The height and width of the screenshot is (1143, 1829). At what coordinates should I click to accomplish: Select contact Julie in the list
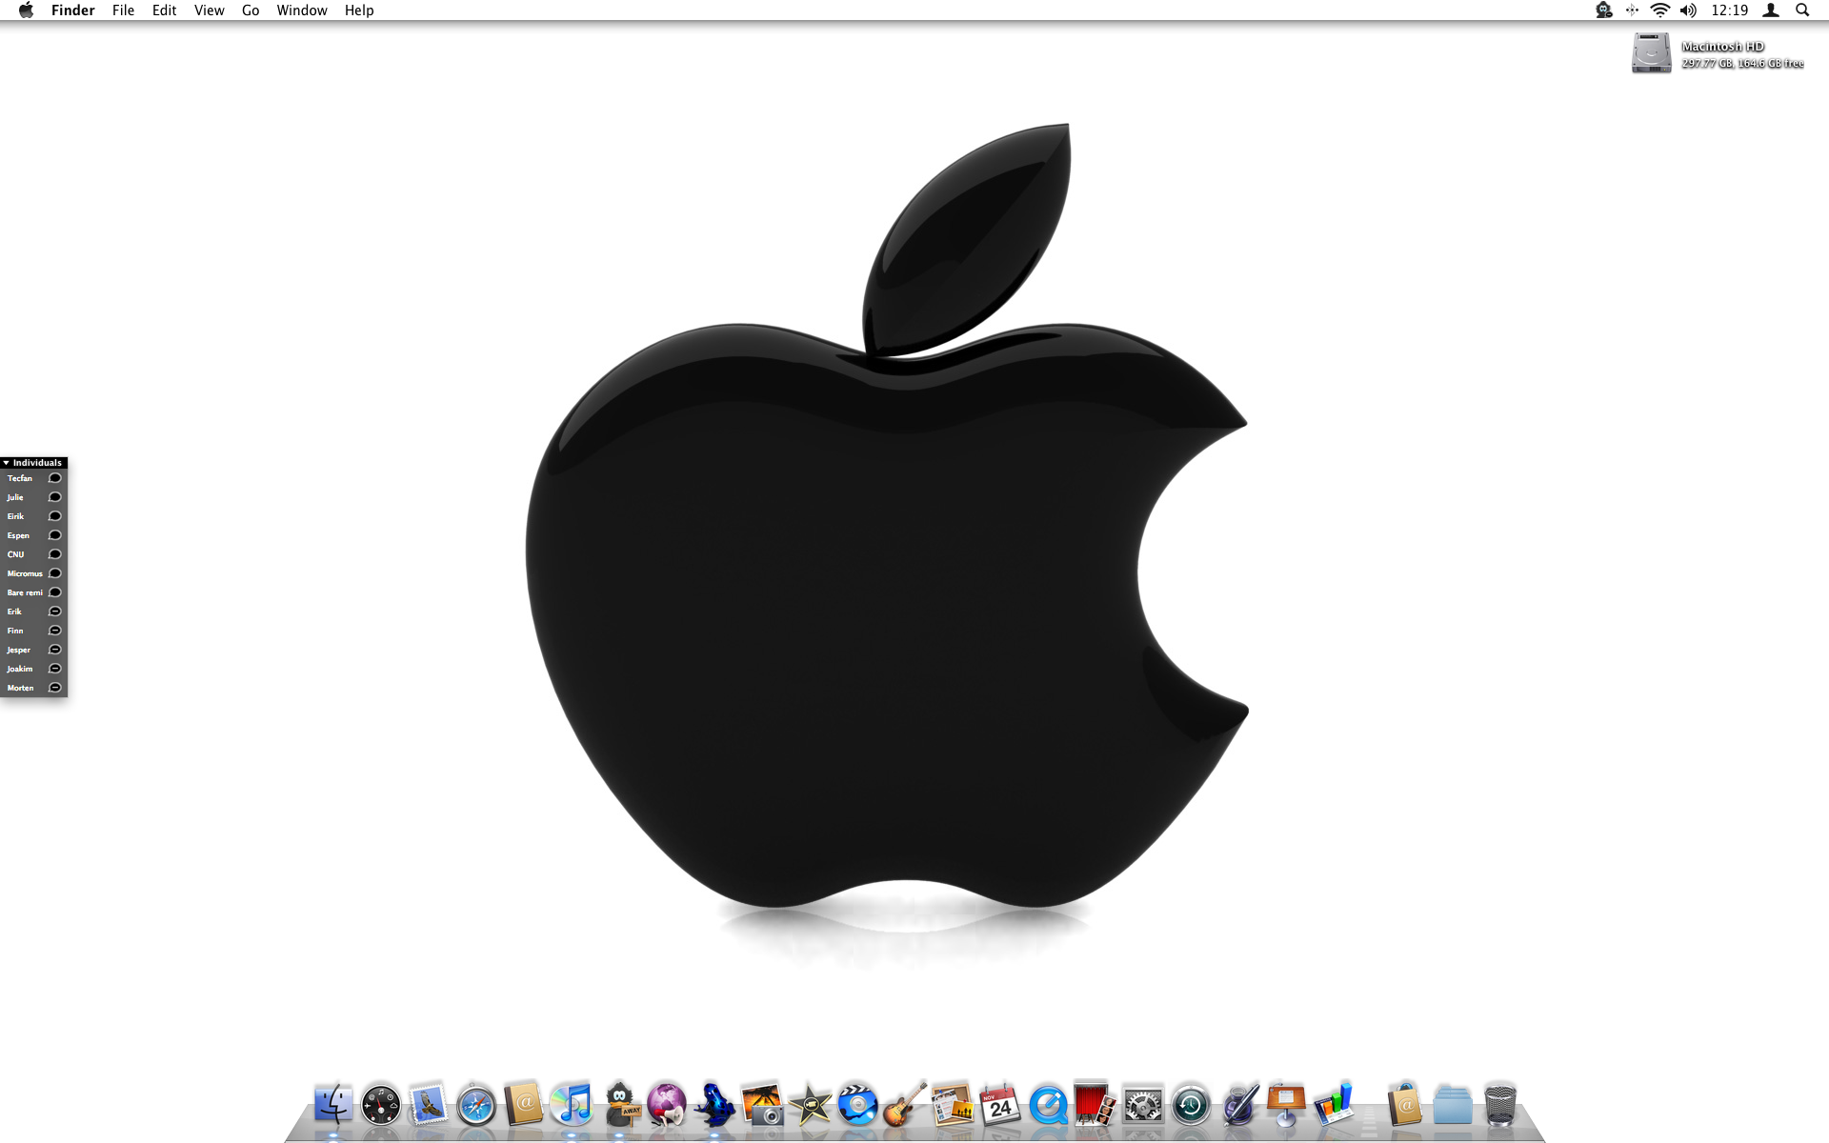point(33,497)
